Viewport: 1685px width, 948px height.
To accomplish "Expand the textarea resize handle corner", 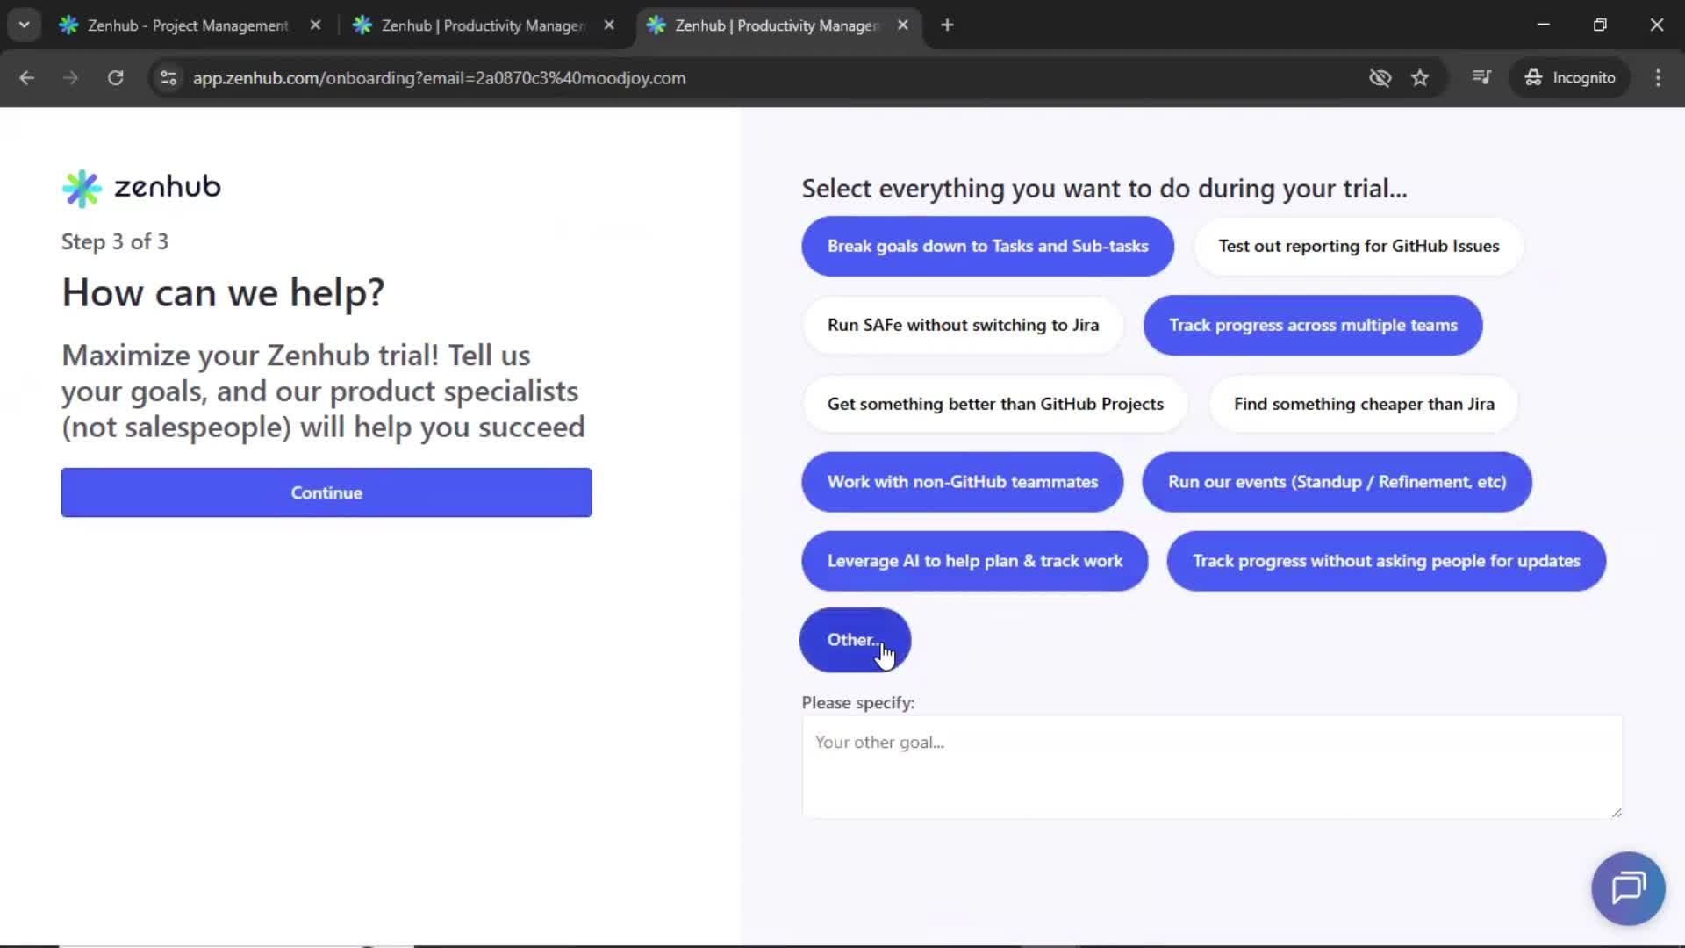I will tap(1616, 812).
